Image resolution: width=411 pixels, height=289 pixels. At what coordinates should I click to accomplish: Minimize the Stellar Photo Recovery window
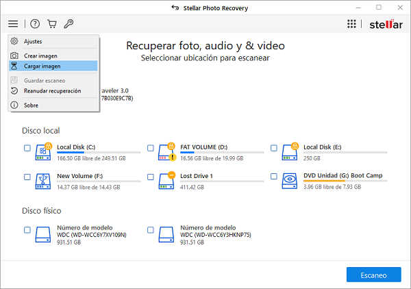(358, 8)
